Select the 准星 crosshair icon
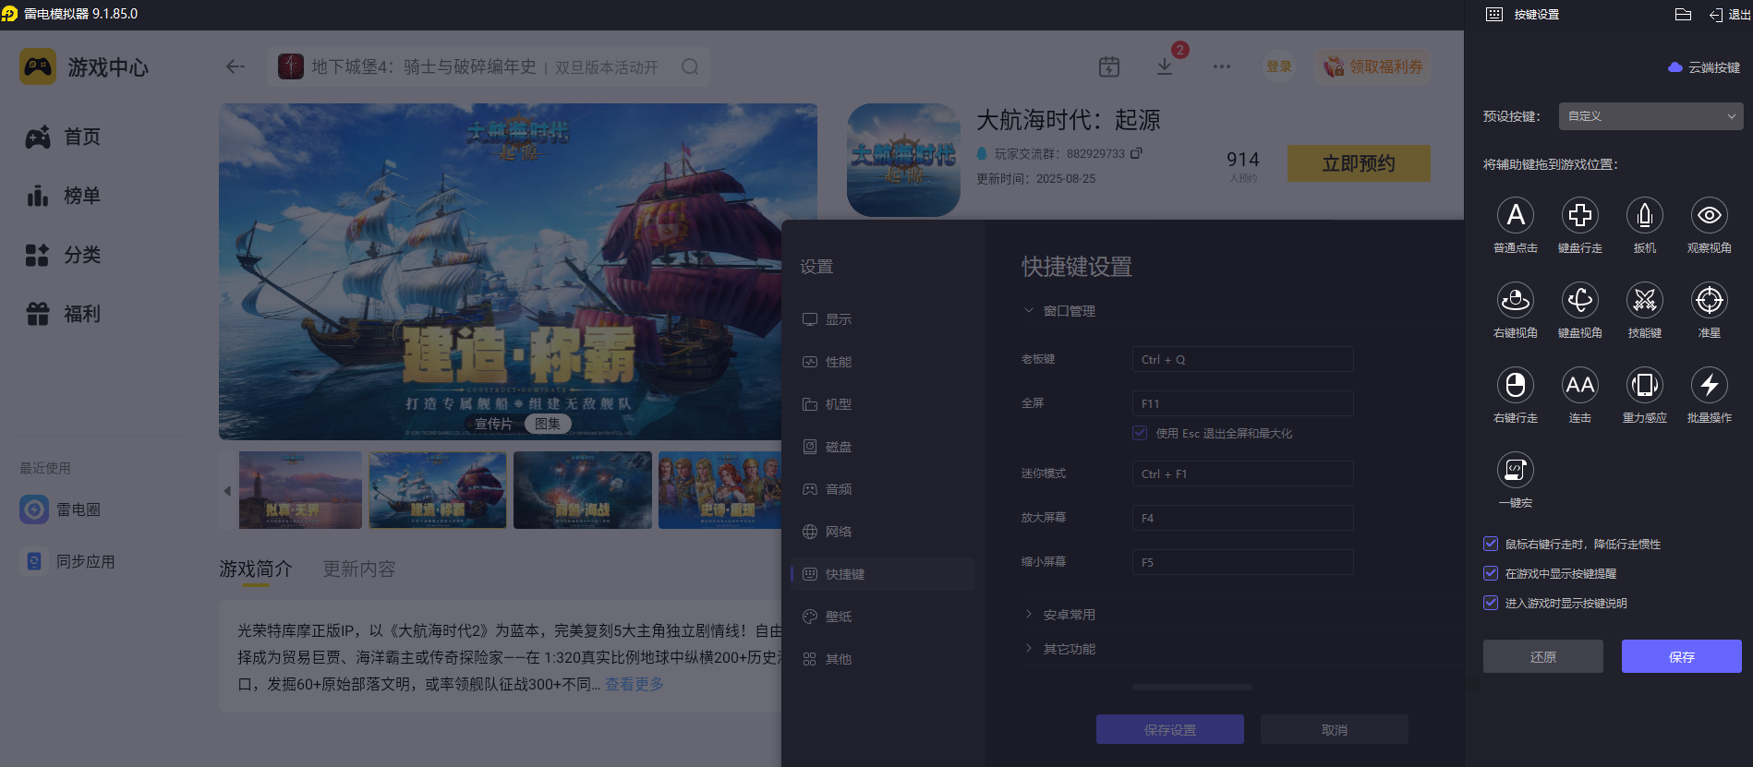 tap(1709, 301)
